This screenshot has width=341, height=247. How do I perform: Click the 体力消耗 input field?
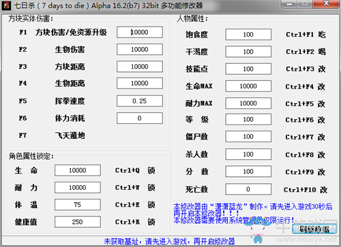[140, 118]
